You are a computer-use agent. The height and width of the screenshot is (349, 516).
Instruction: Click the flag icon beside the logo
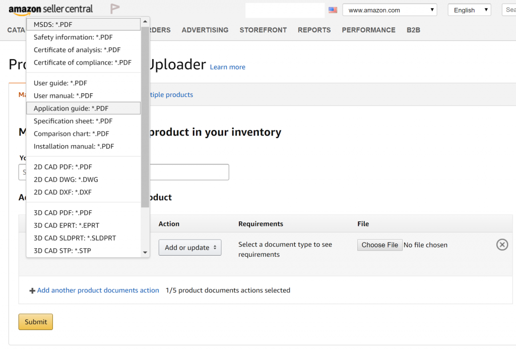tap(114, 9)
